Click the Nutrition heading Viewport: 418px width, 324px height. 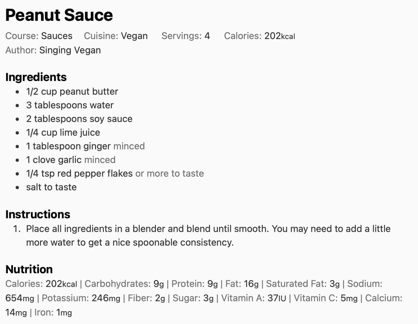(x=29, y=269)
